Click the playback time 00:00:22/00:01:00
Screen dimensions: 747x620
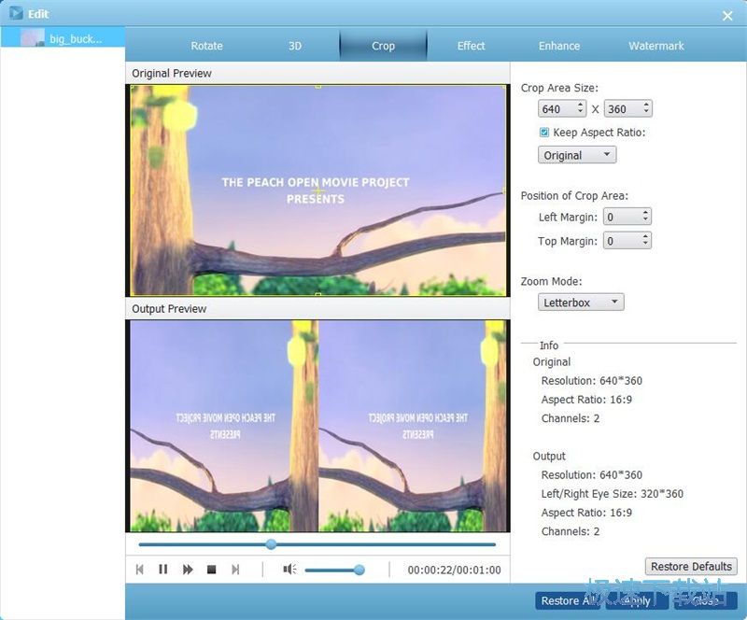tap(454, 570)
